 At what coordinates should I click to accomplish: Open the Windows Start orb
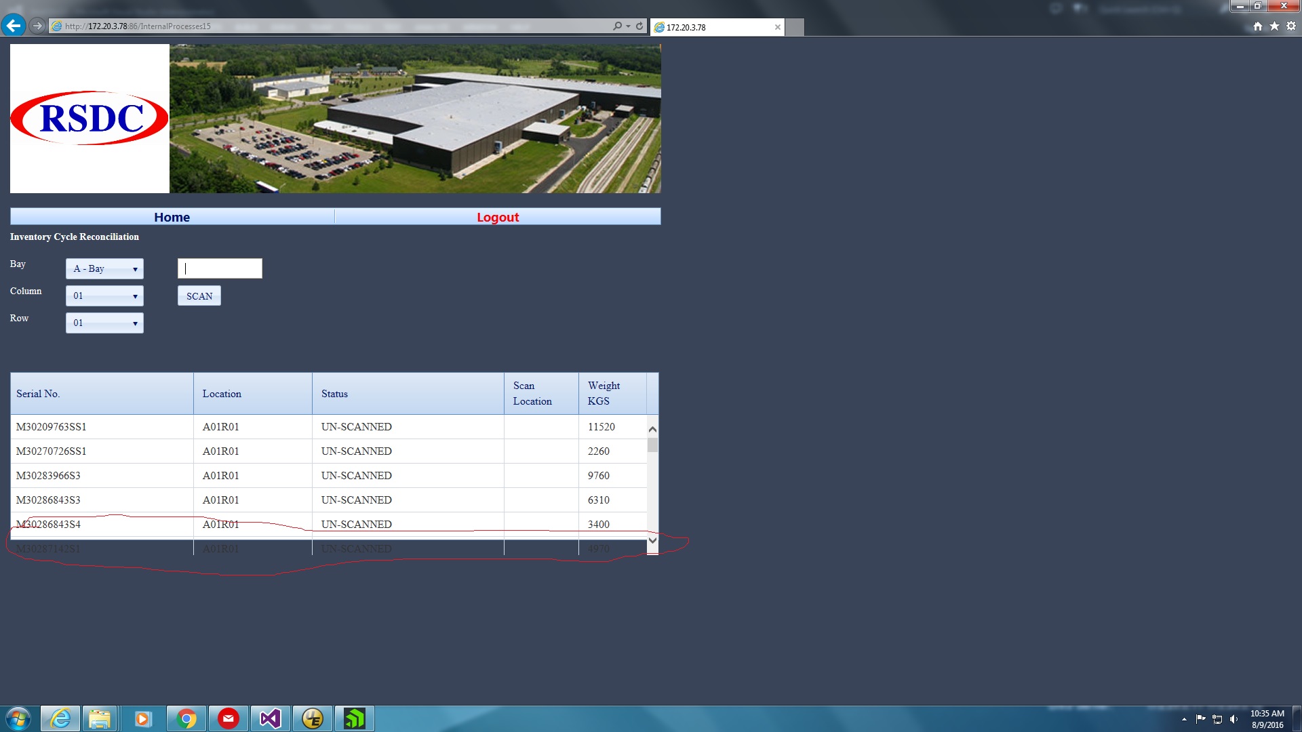coord(18,718)
